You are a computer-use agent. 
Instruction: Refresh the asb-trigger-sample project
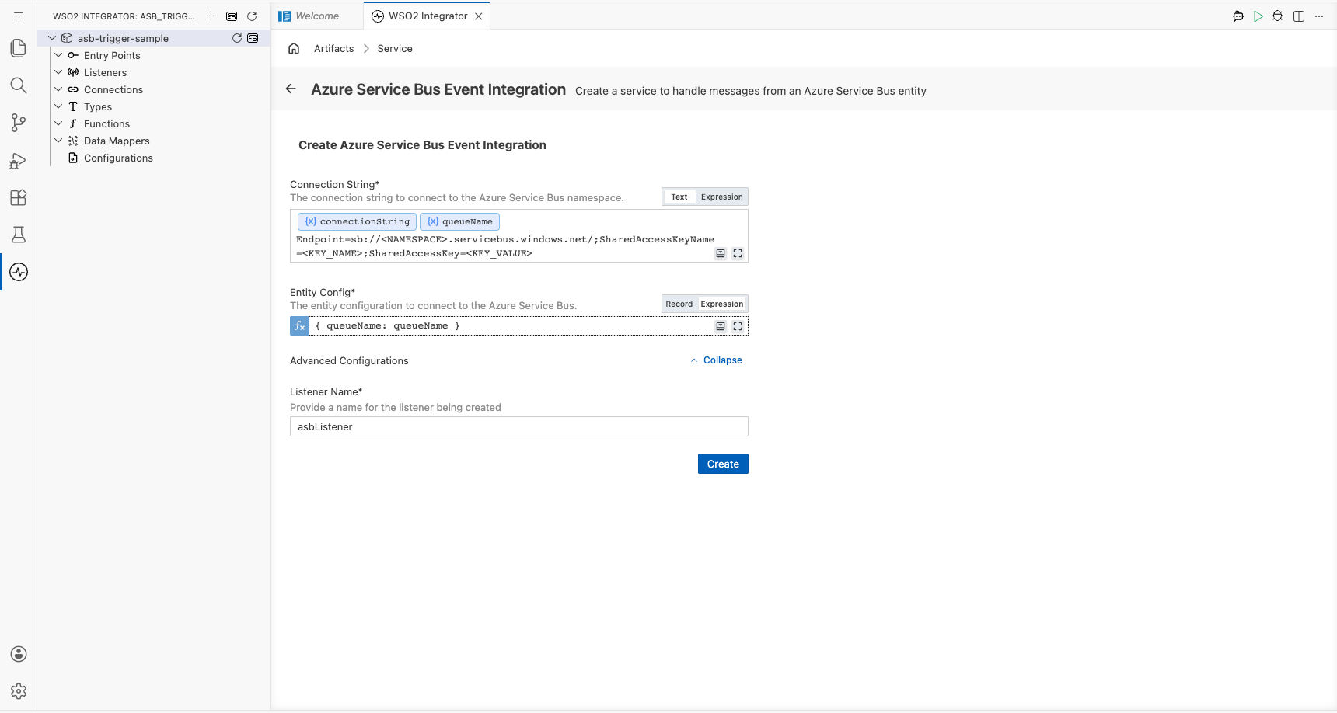(237, 38)
